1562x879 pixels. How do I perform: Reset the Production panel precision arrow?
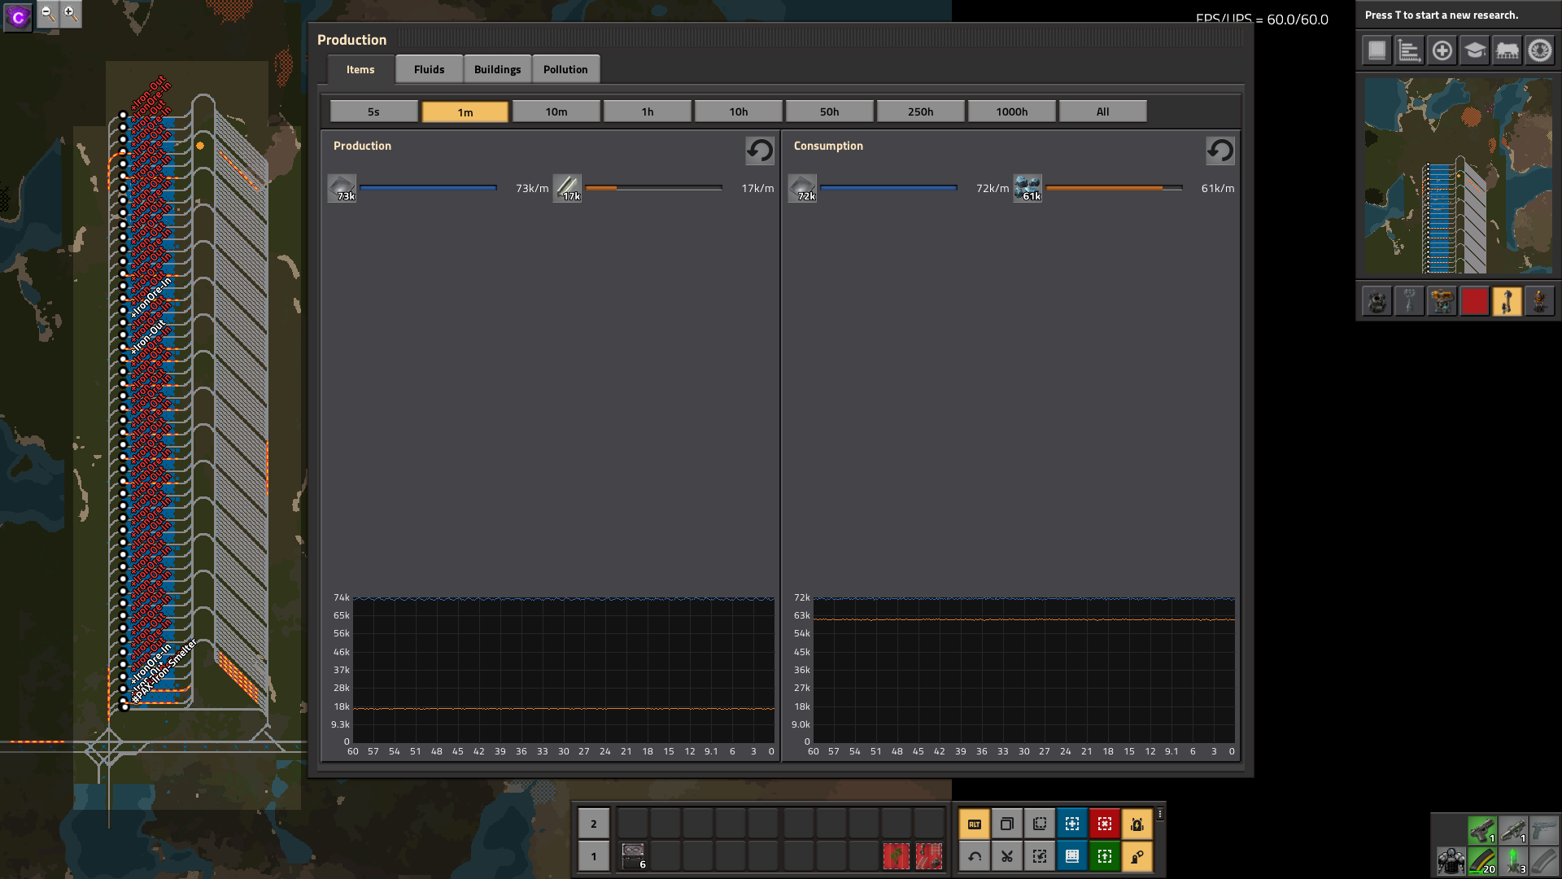(760, 151)
